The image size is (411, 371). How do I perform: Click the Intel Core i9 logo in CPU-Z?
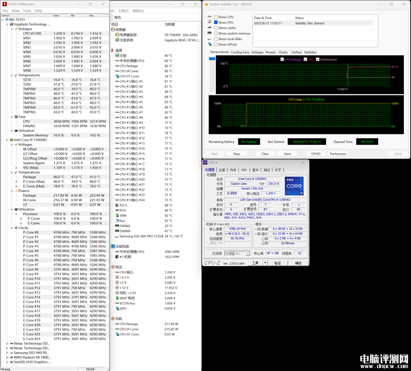click(x=294, y=186)
